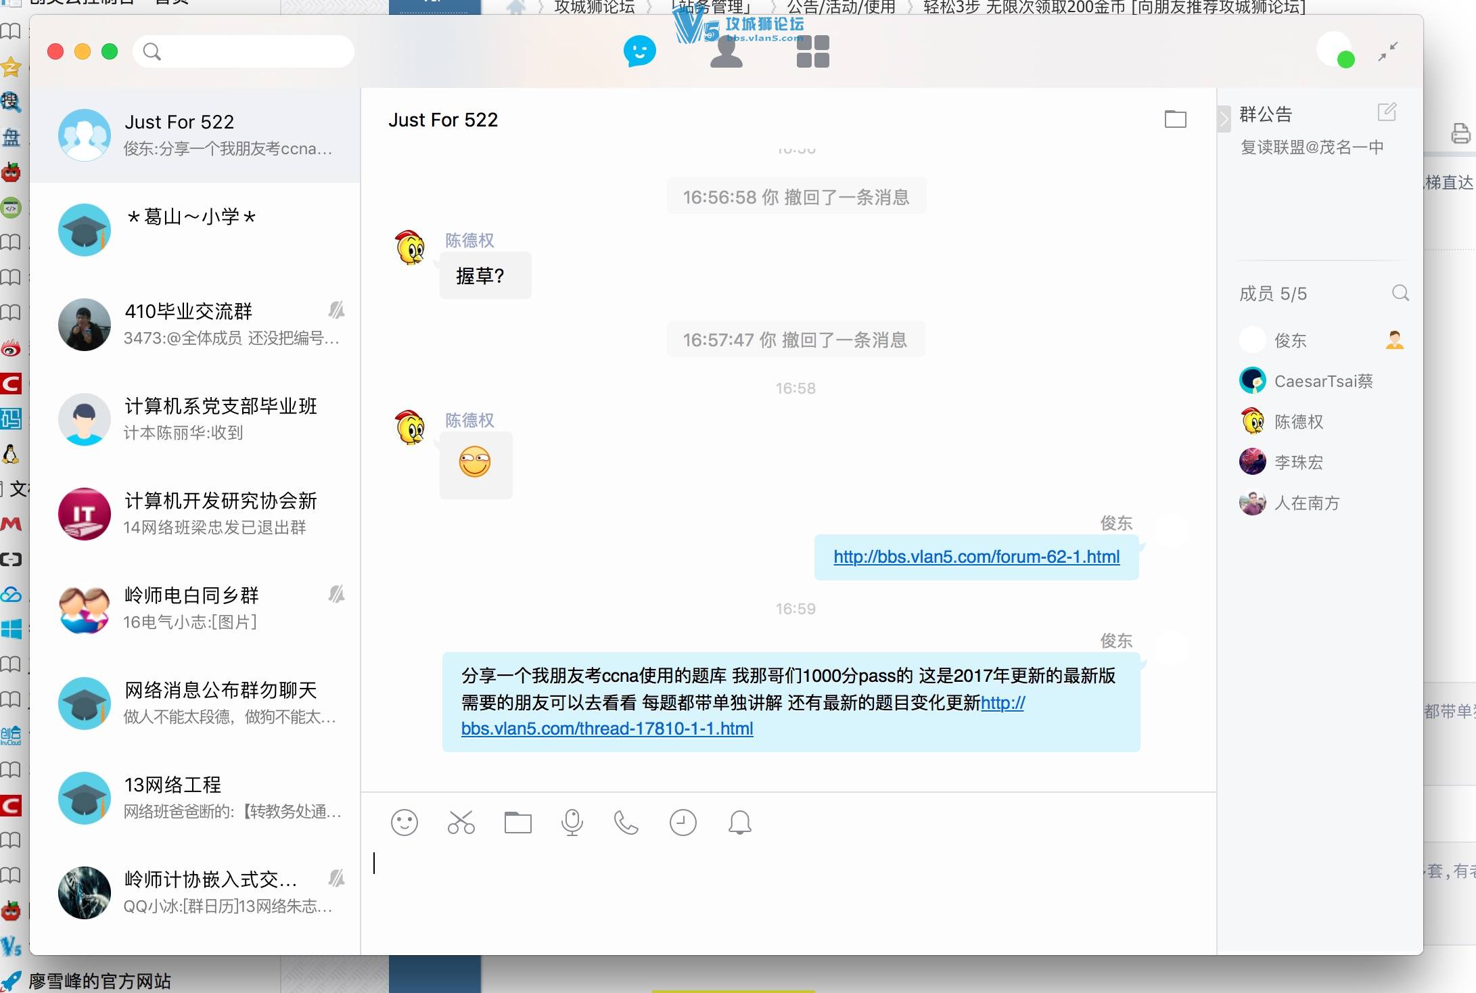Image resolution: width=1476 pixels, height=993 pixels.
Task: Start voice message with microphone icon
Action: point(572,823)
